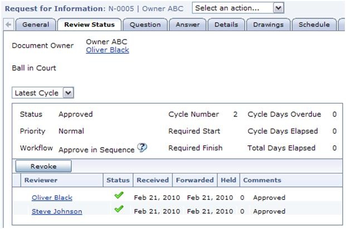The width and height of the screenshot is (346, 229).
Task: Go to the Answer tab
Action: pos(187,25)
